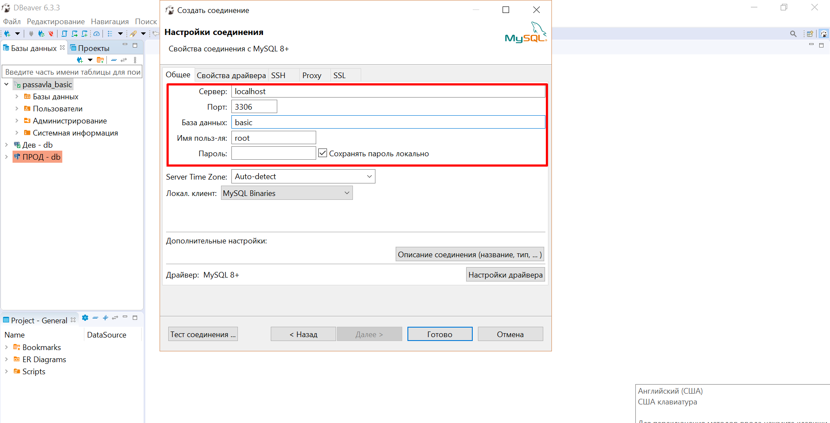Minimize the Базы данных panel
The width and height of the screenshot is (830, 423).
pyautogui.click(x=125, y=45)
